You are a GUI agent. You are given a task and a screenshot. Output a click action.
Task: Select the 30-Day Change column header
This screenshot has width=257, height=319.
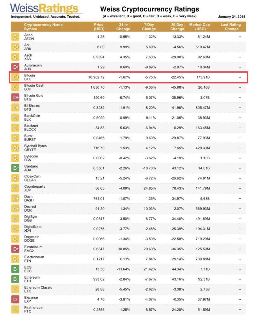(177, 27)
